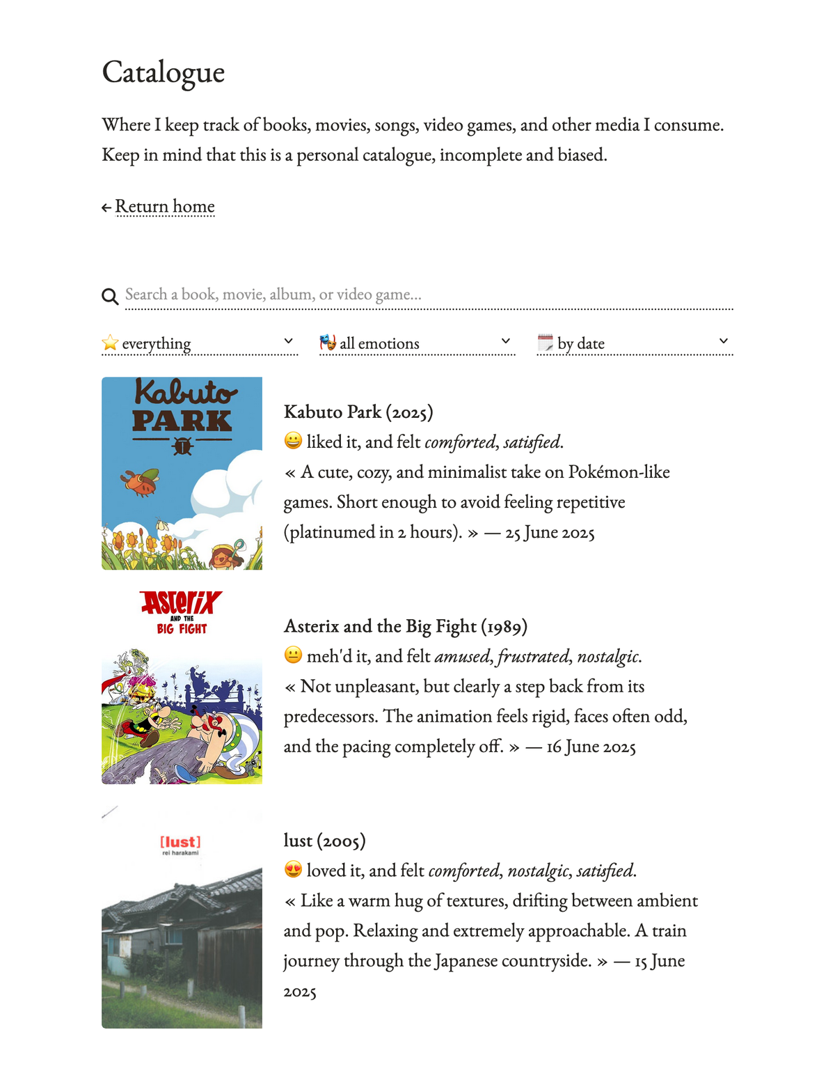Expand the everything filter via its chevron
835x1067 pixels.
pyautogui.click(x=289, y=341)
